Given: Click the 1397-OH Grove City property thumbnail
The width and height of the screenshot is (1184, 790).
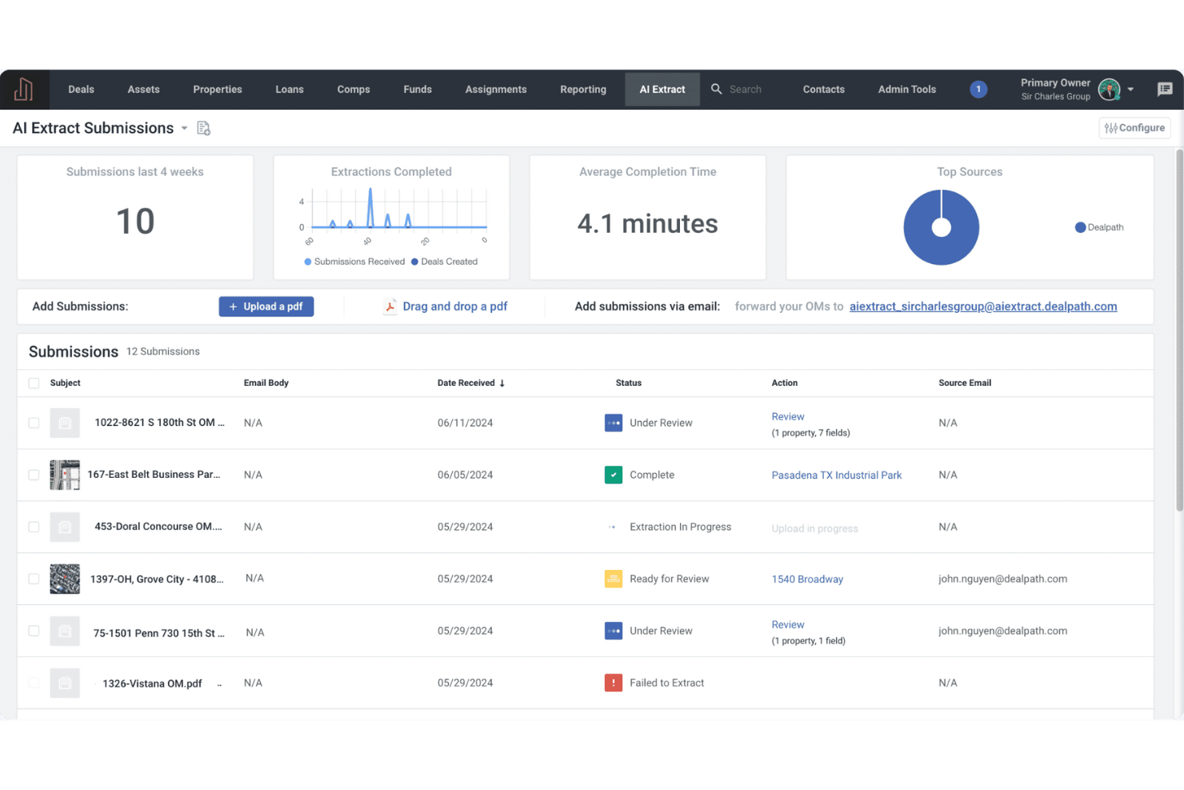Looking at the screenshot, I should [65, 578].
